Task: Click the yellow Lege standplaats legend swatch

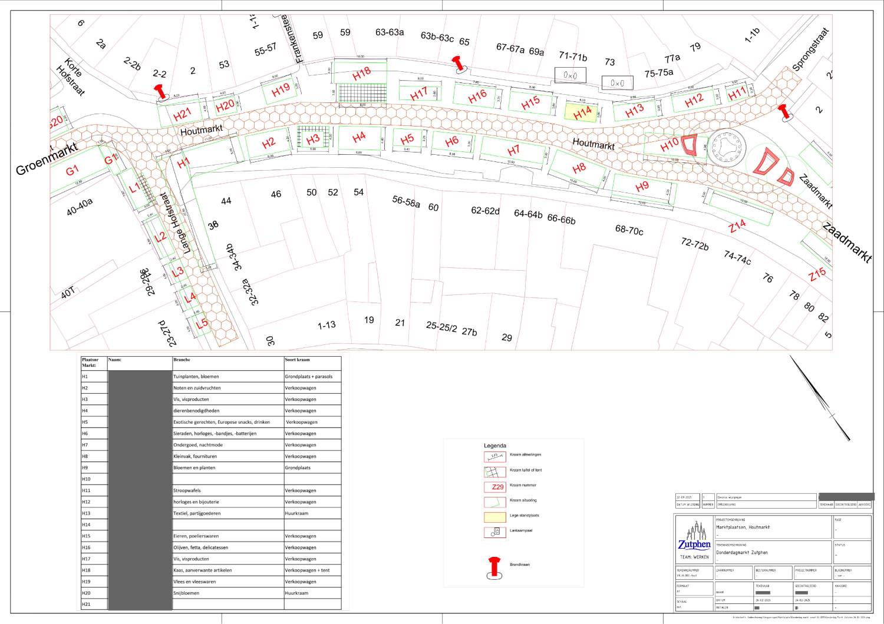Action: click(494, 517)
